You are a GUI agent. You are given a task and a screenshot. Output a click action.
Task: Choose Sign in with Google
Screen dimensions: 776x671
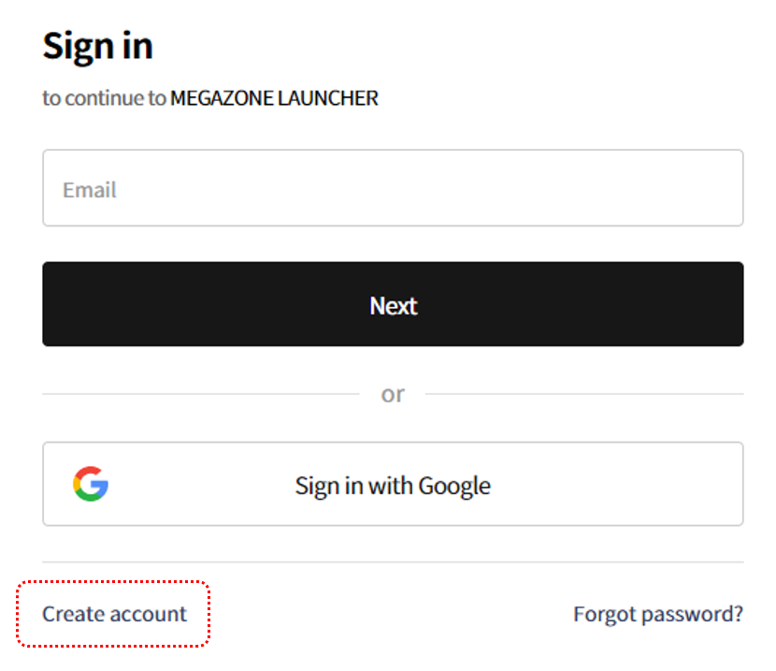[x=393, y=485]
